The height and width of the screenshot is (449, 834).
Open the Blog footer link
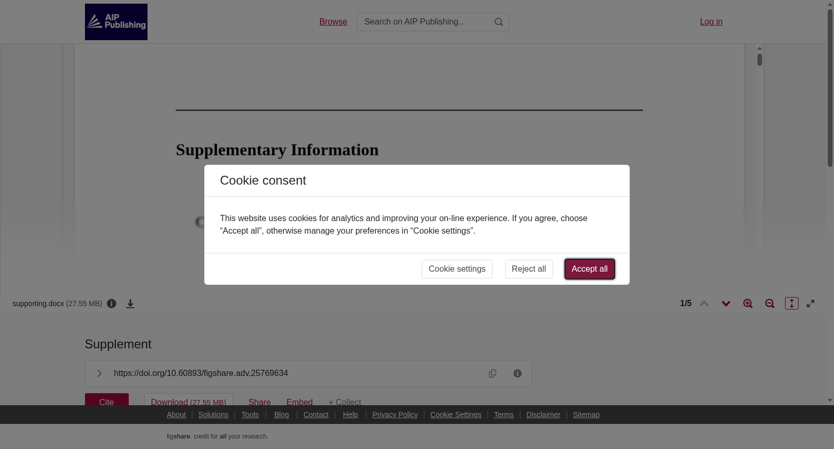[281, 415]
